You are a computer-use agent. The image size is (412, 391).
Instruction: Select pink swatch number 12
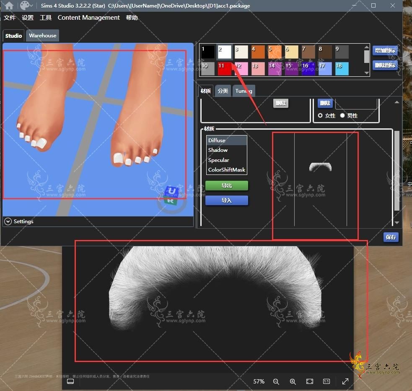tap(241, 69)
